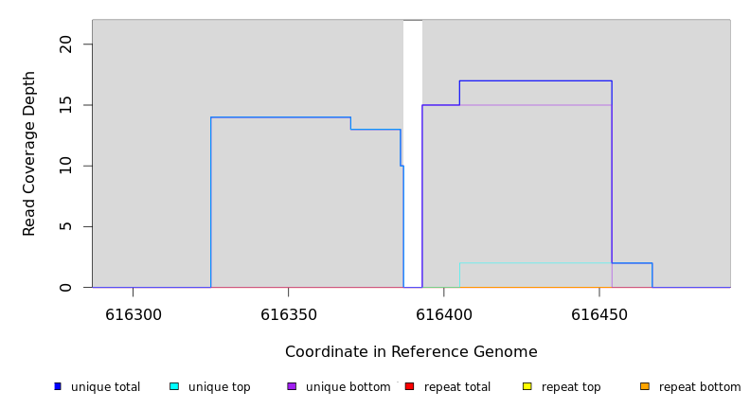Select the purple unique bottom legend swatch

pyautogui.click(x=292, y=386)
